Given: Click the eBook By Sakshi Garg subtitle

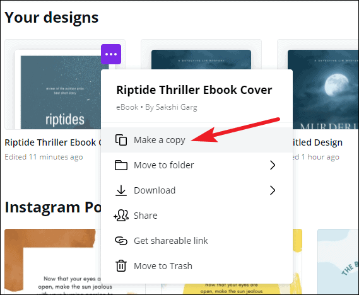Looking at the screenshot, I should (x=156, y=107).
